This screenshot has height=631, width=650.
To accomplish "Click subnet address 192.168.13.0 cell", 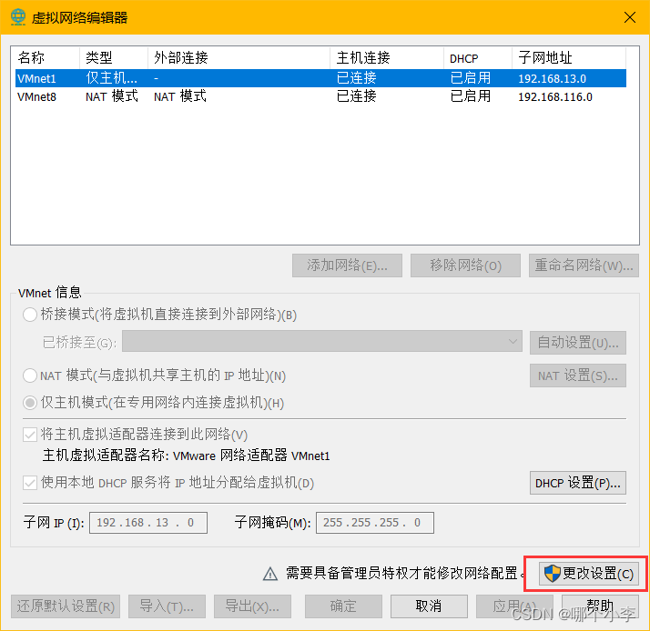I will 552,79.
